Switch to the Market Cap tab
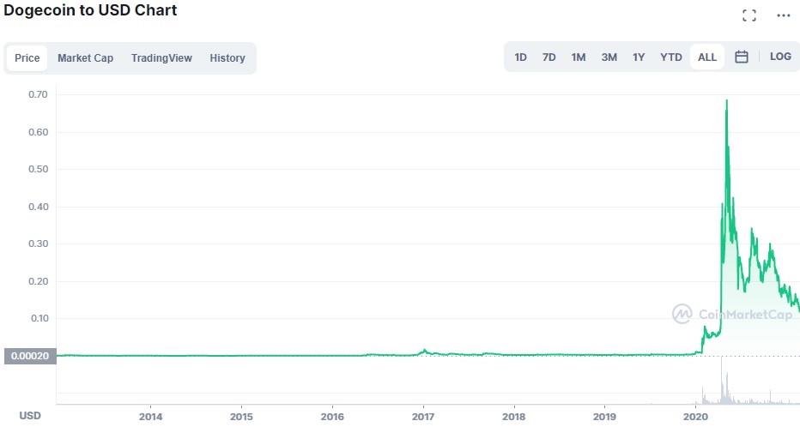 point(85,58)
